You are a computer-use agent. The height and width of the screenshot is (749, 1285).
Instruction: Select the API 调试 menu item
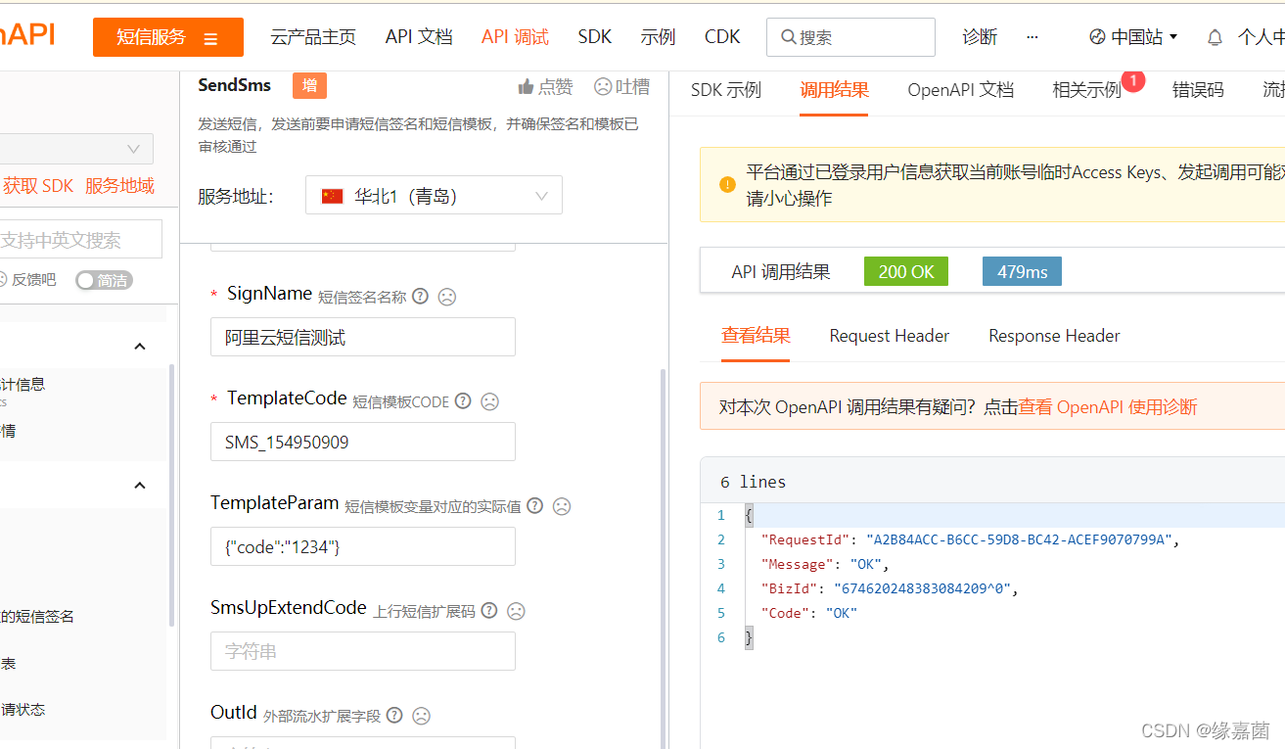(x=515, y=37)
